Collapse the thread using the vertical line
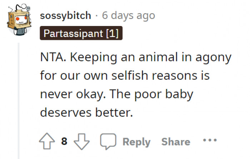250x159 pixels. (x=18, y=100)
